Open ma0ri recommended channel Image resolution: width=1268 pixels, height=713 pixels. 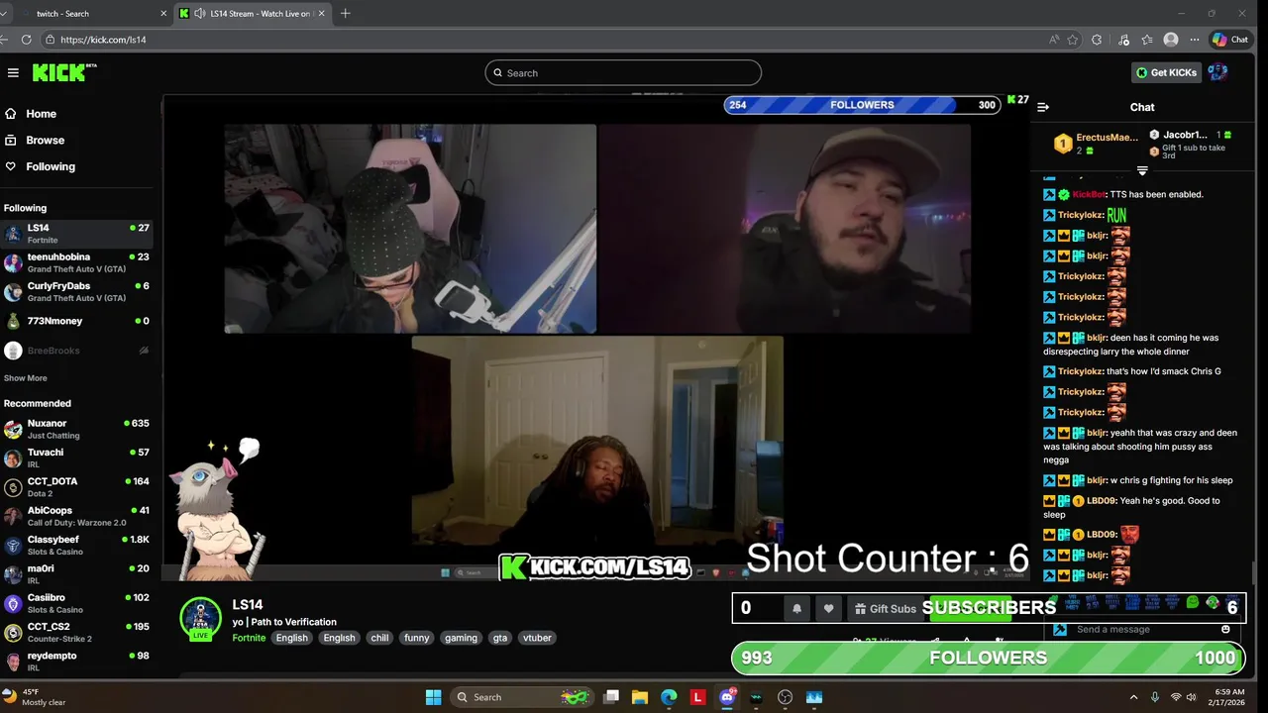pos(76,574)
